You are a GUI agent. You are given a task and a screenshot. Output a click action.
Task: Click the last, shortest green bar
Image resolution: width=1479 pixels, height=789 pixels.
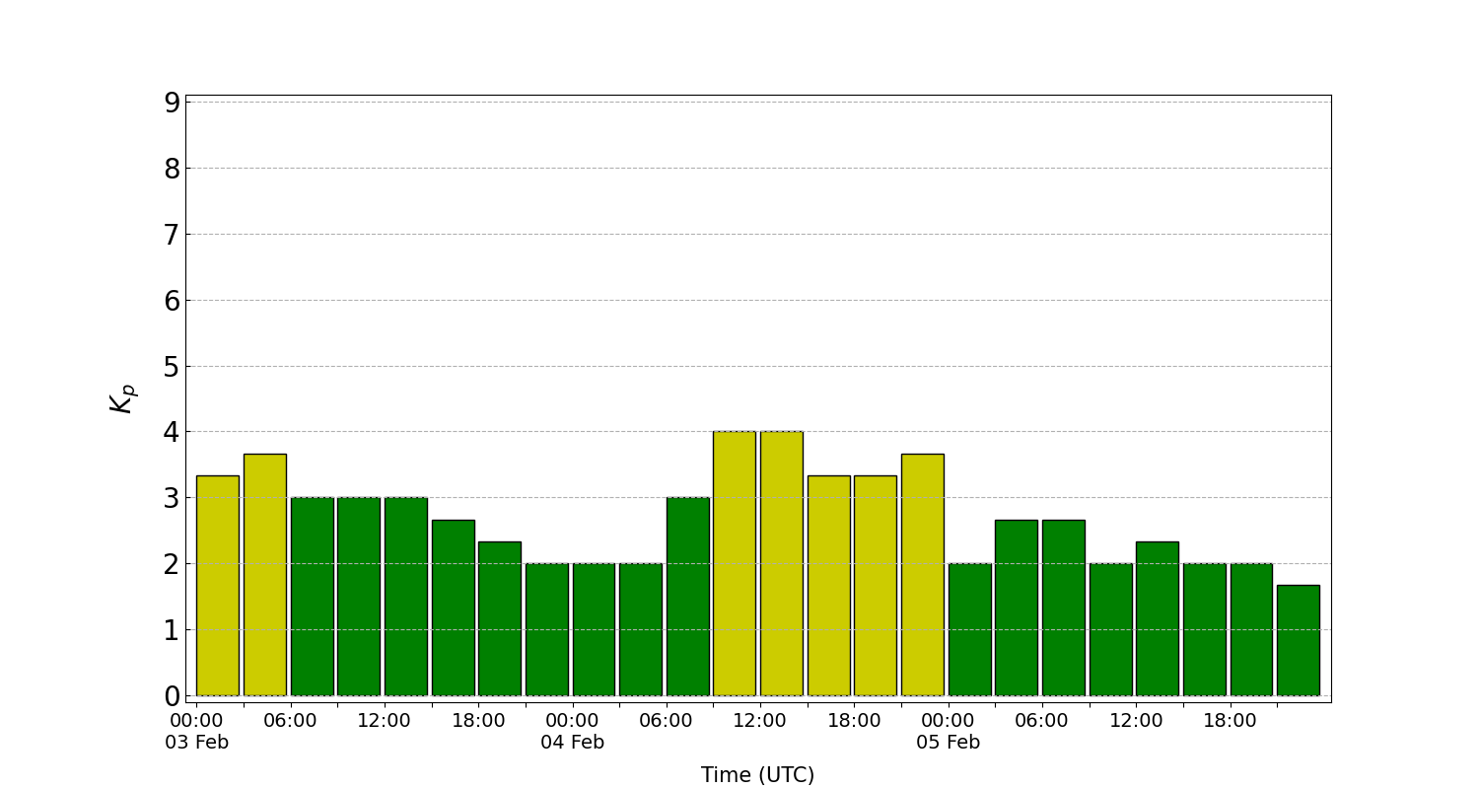tap(1298, 640)
